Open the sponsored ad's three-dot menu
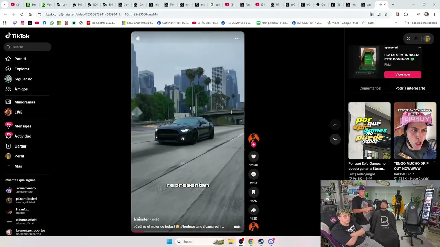Viewport: 440px width, 247px height. click(x=419, y=48)
